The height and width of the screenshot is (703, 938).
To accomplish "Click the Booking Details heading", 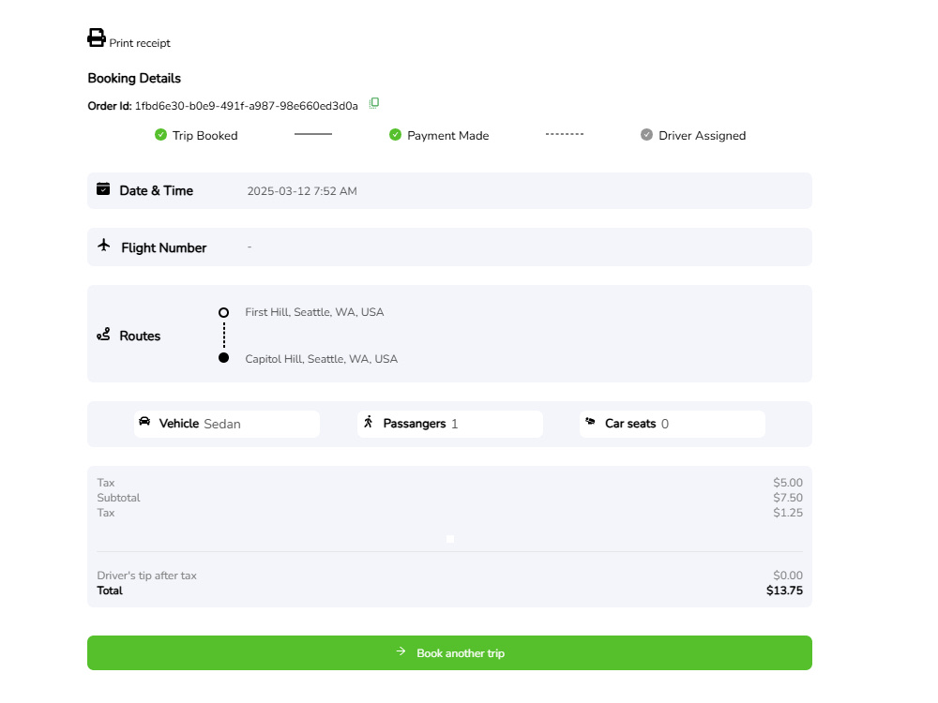I will point(134,79).
